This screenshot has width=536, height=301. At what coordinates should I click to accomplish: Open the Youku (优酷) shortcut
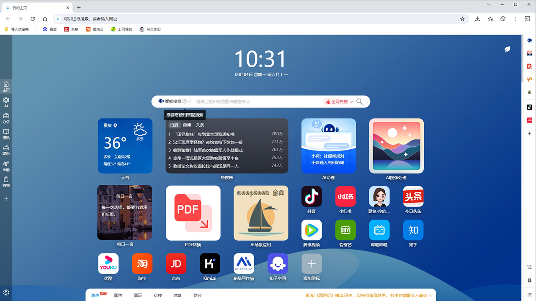108,264
